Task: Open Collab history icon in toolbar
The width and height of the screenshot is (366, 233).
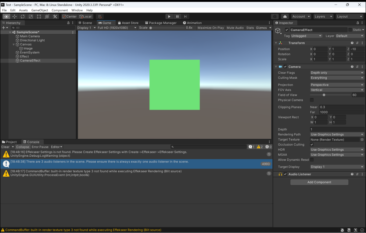Action: 275,16
